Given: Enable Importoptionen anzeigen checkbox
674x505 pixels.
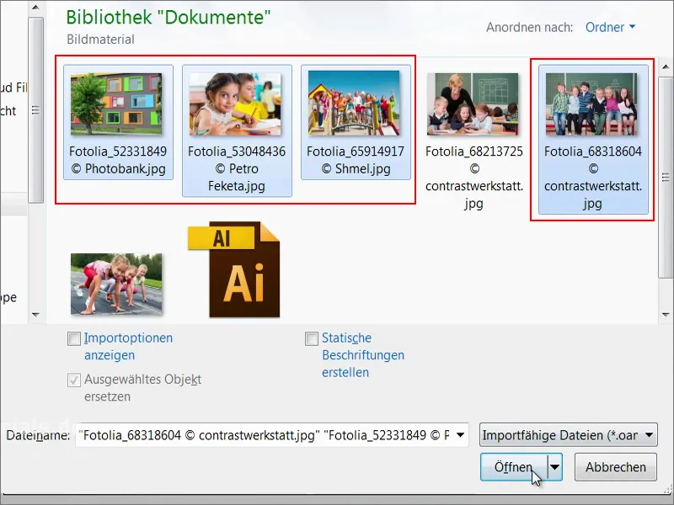Looking at the screenshot, I should click(x=74, y=339).
